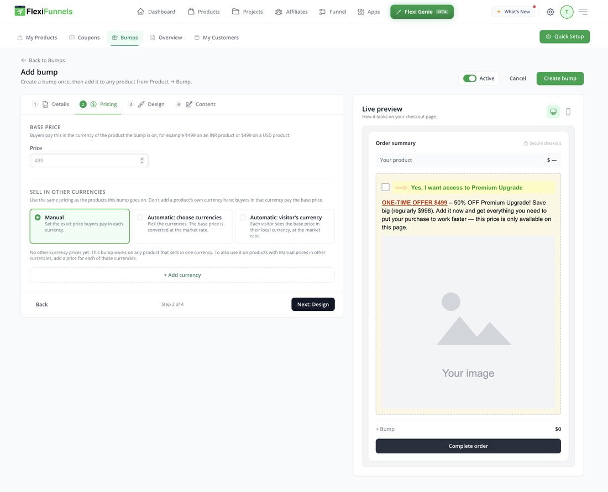Go to the Details step
This screenshot has height=492, width=608.
(x=50, y=104)
